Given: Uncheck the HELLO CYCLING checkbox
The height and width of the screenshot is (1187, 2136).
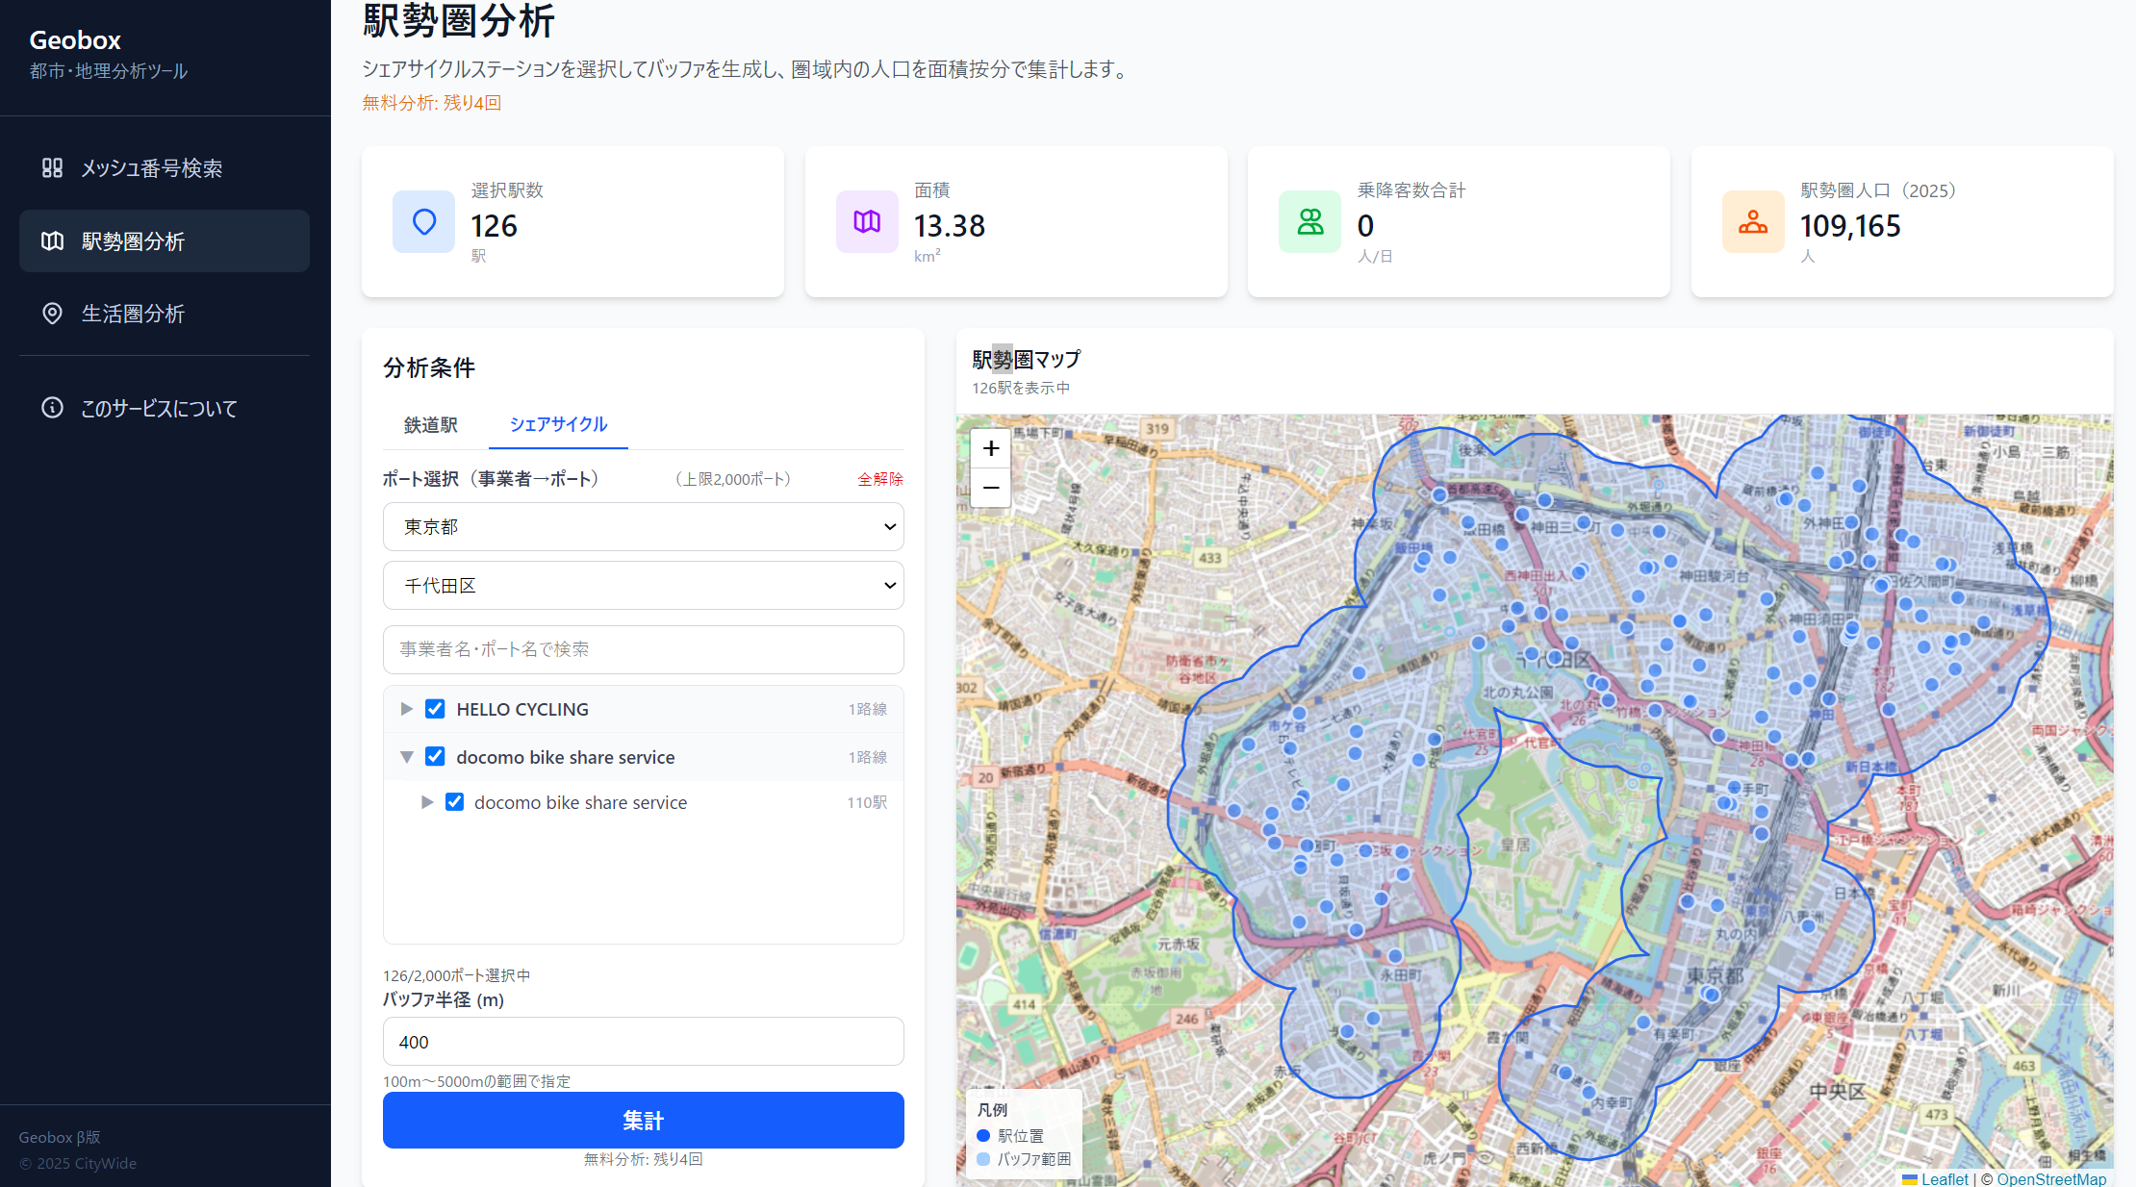Looking at the screenshot, I should (x=435, y=709).
